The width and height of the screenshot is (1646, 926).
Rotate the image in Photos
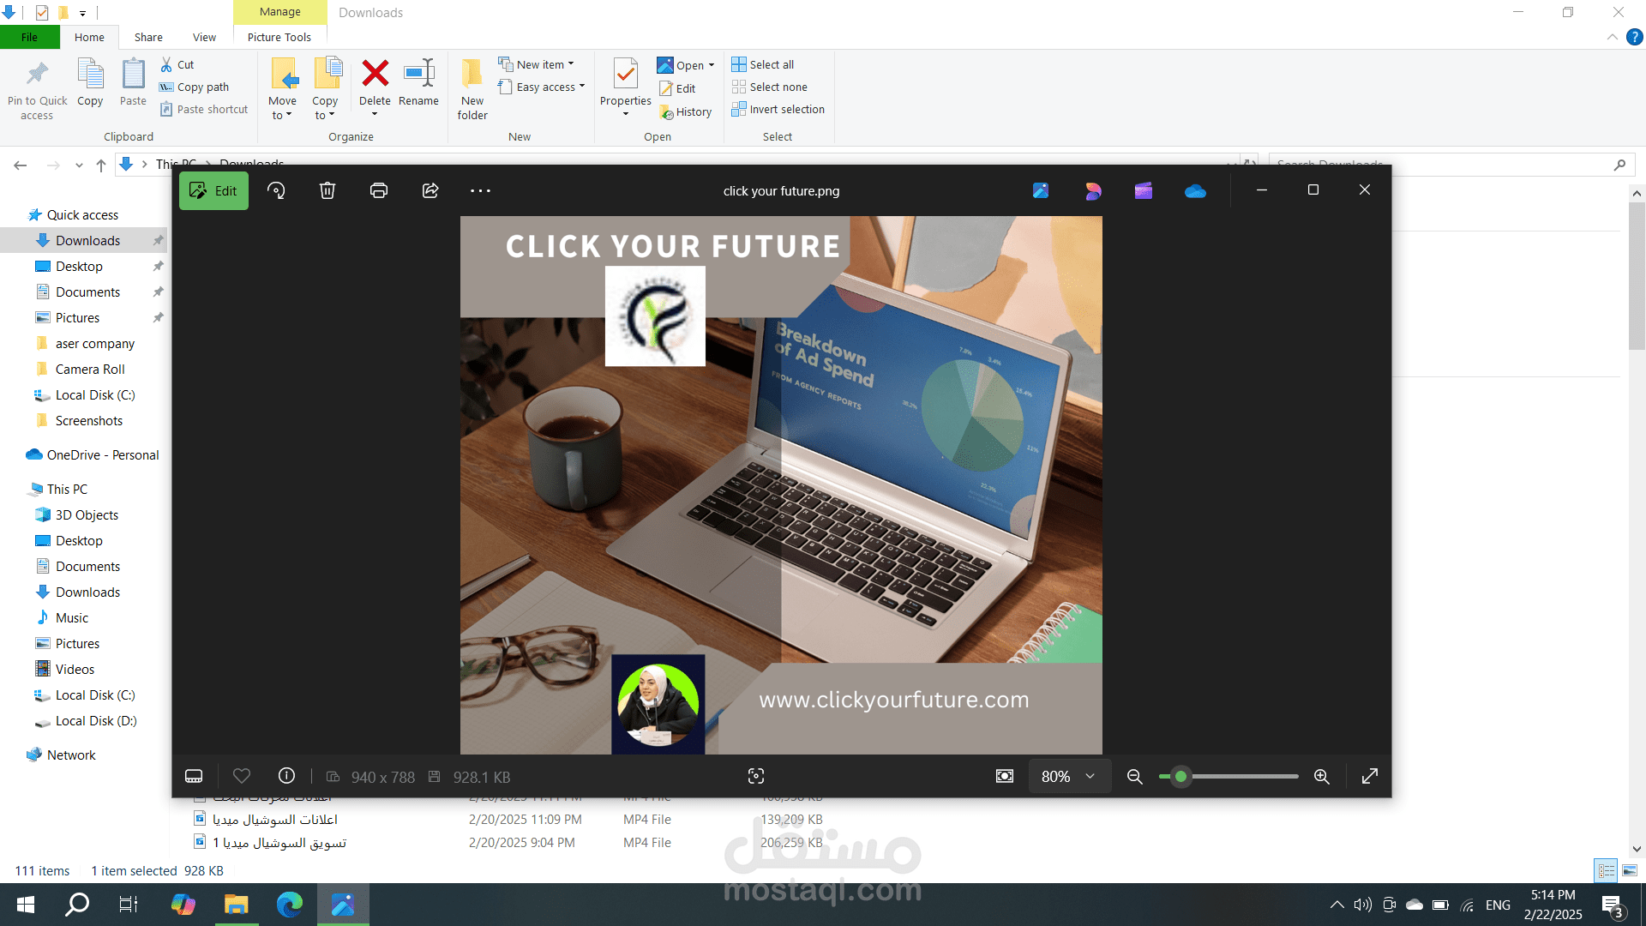[x=276, y=190]
